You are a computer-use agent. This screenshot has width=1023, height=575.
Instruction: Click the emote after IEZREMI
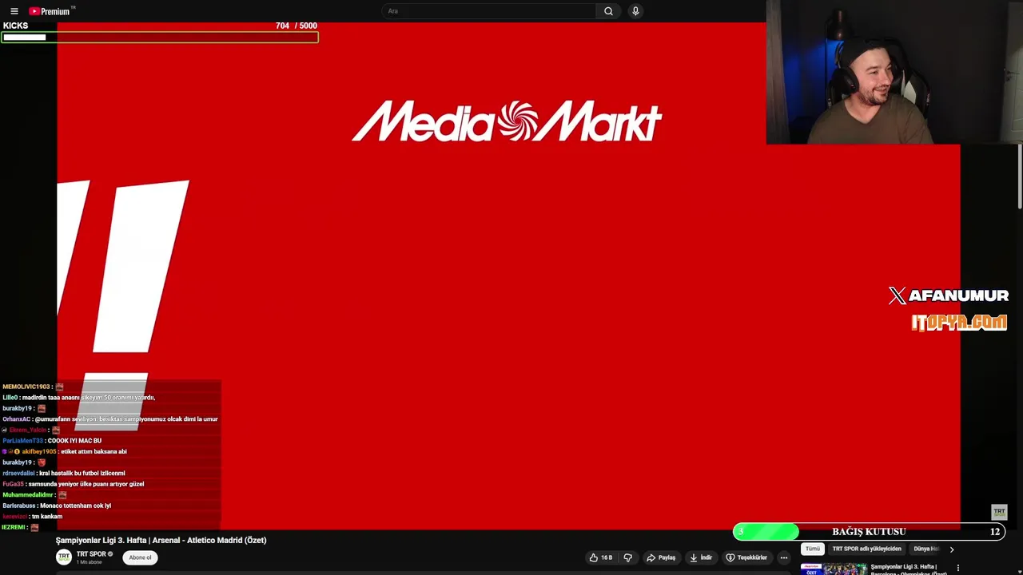34,527
